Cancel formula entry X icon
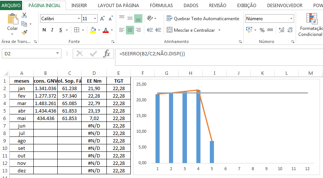The image size is (323, 178). pyautogui.click(x=79, y=53)
